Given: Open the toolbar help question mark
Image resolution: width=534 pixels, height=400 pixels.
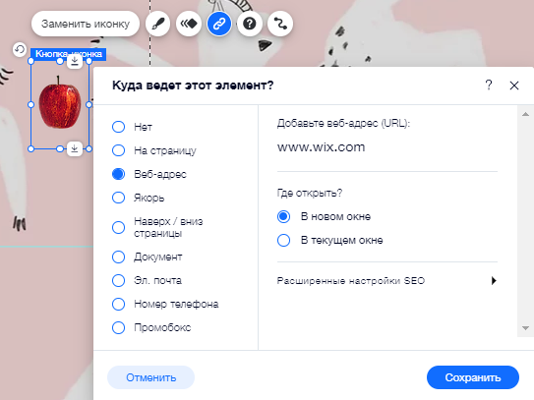Looking at the screenshot, I should (x=249, y=24).
